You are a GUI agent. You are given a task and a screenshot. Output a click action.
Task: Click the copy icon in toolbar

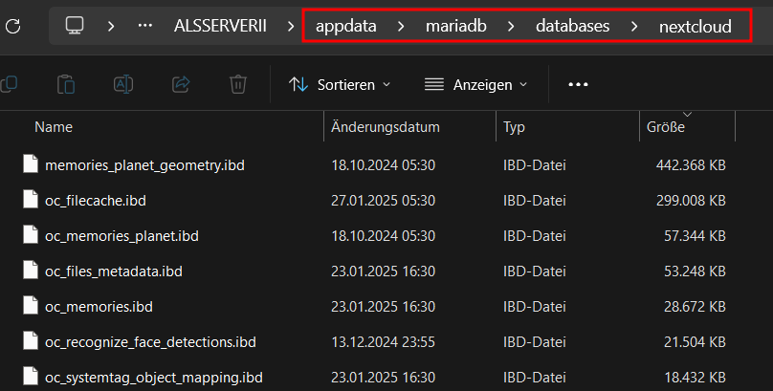pos(9,84)
